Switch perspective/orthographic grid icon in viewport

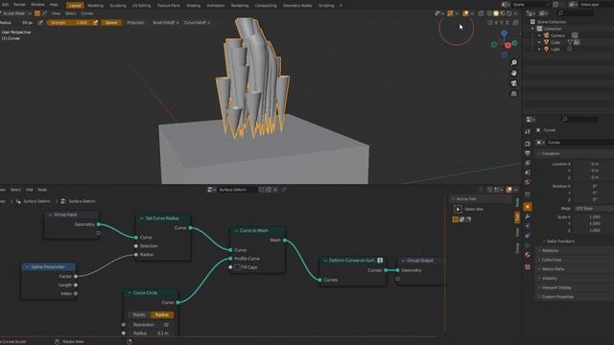[x=514, y=94]
